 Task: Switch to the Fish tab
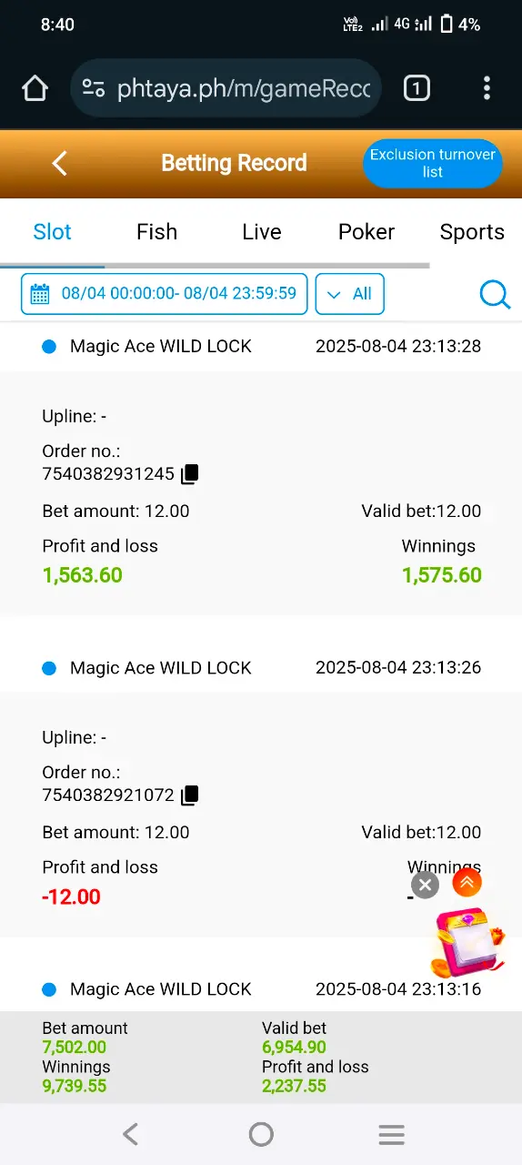(x=156, y=232)
